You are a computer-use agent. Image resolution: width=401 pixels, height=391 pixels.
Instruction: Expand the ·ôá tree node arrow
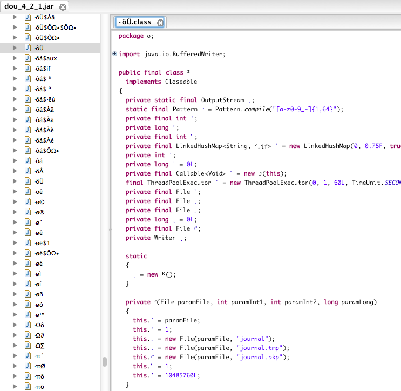(x=15, y=161)
